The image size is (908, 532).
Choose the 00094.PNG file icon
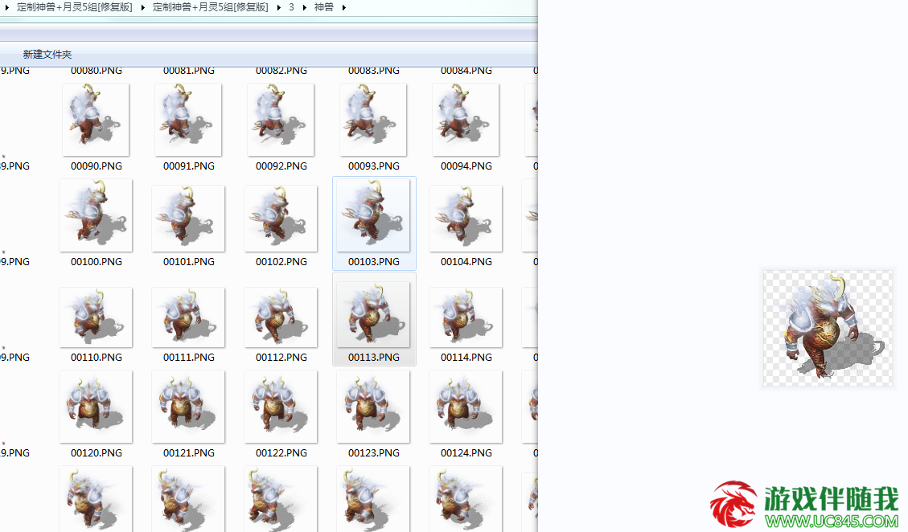pyautogui.click(x=466, y=120)
